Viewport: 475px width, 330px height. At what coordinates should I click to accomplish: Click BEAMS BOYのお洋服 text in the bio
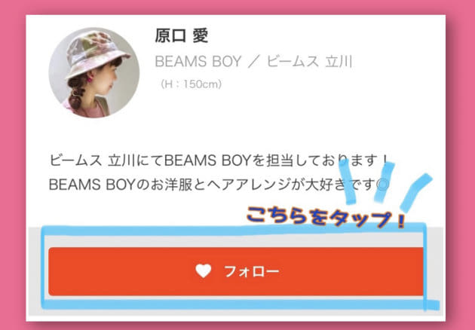tap(120, 185)
